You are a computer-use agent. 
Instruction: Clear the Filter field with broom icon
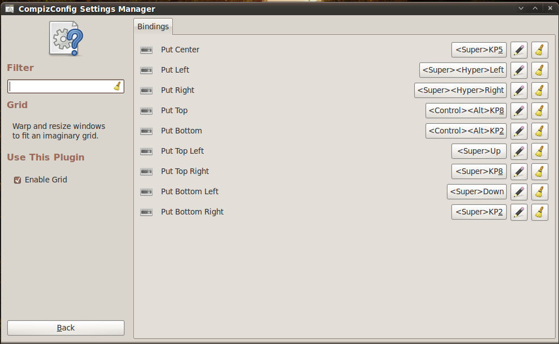pos(117,86)
